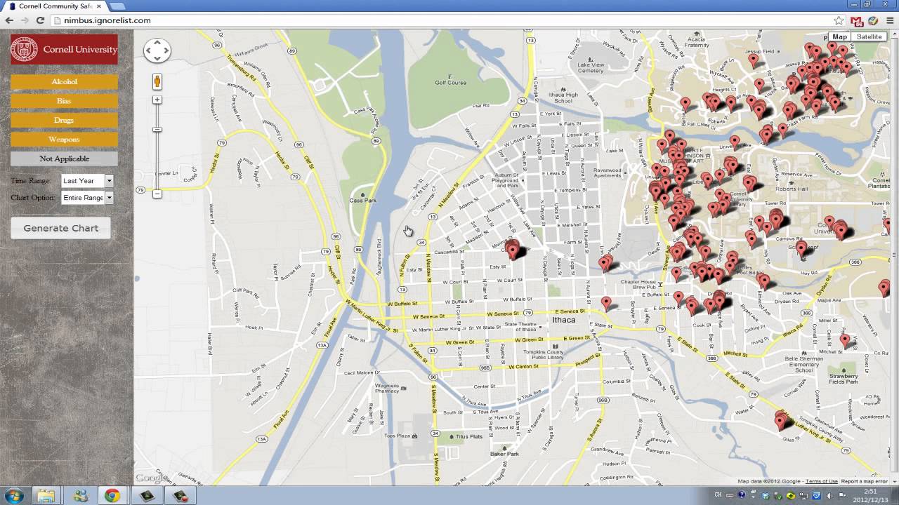Open Windows Live Messenger taskbar icon
This screenshot has height=505, width=899.
pos(79,496)
